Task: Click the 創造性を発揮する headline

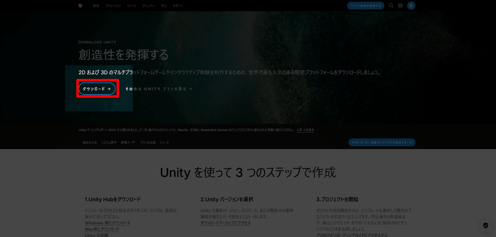Action: [124, 55]
